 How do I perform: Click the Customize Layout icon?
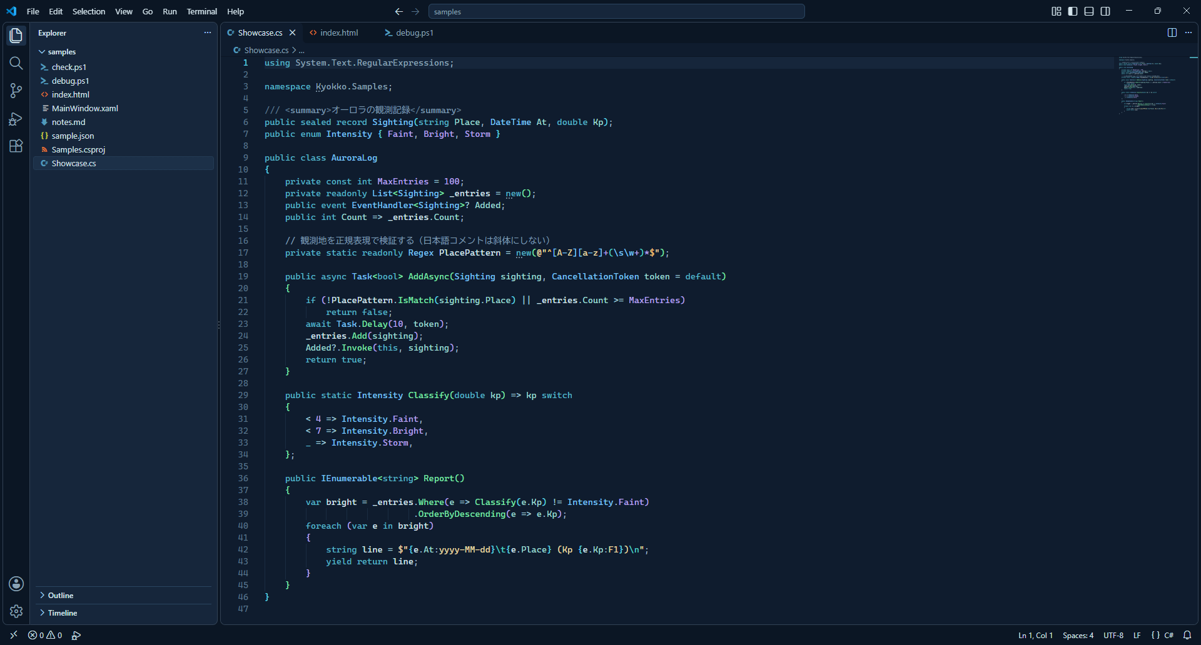point(1057,11)
